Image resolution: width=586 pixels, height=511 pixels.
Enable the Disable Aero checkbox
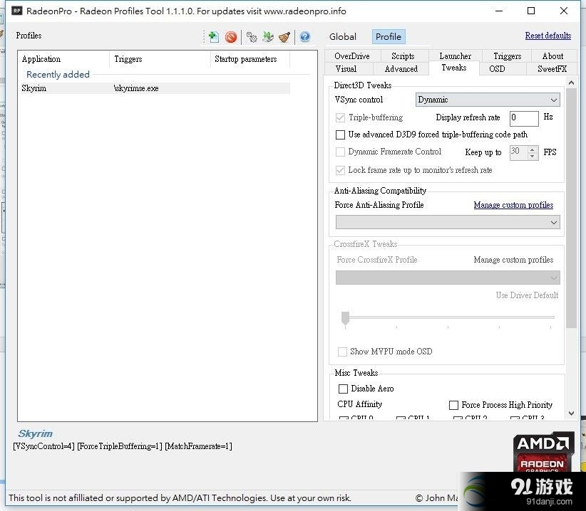[343, 389]
